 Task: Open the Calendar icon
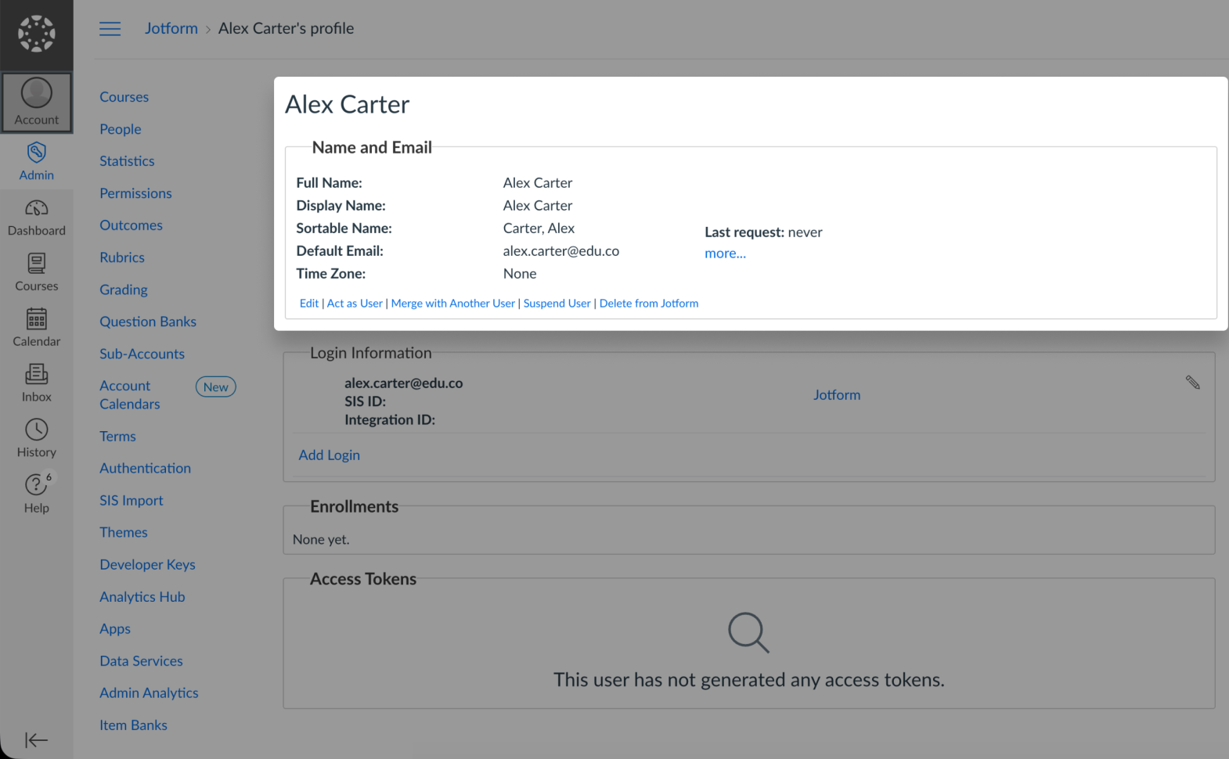tap(37, 328)
